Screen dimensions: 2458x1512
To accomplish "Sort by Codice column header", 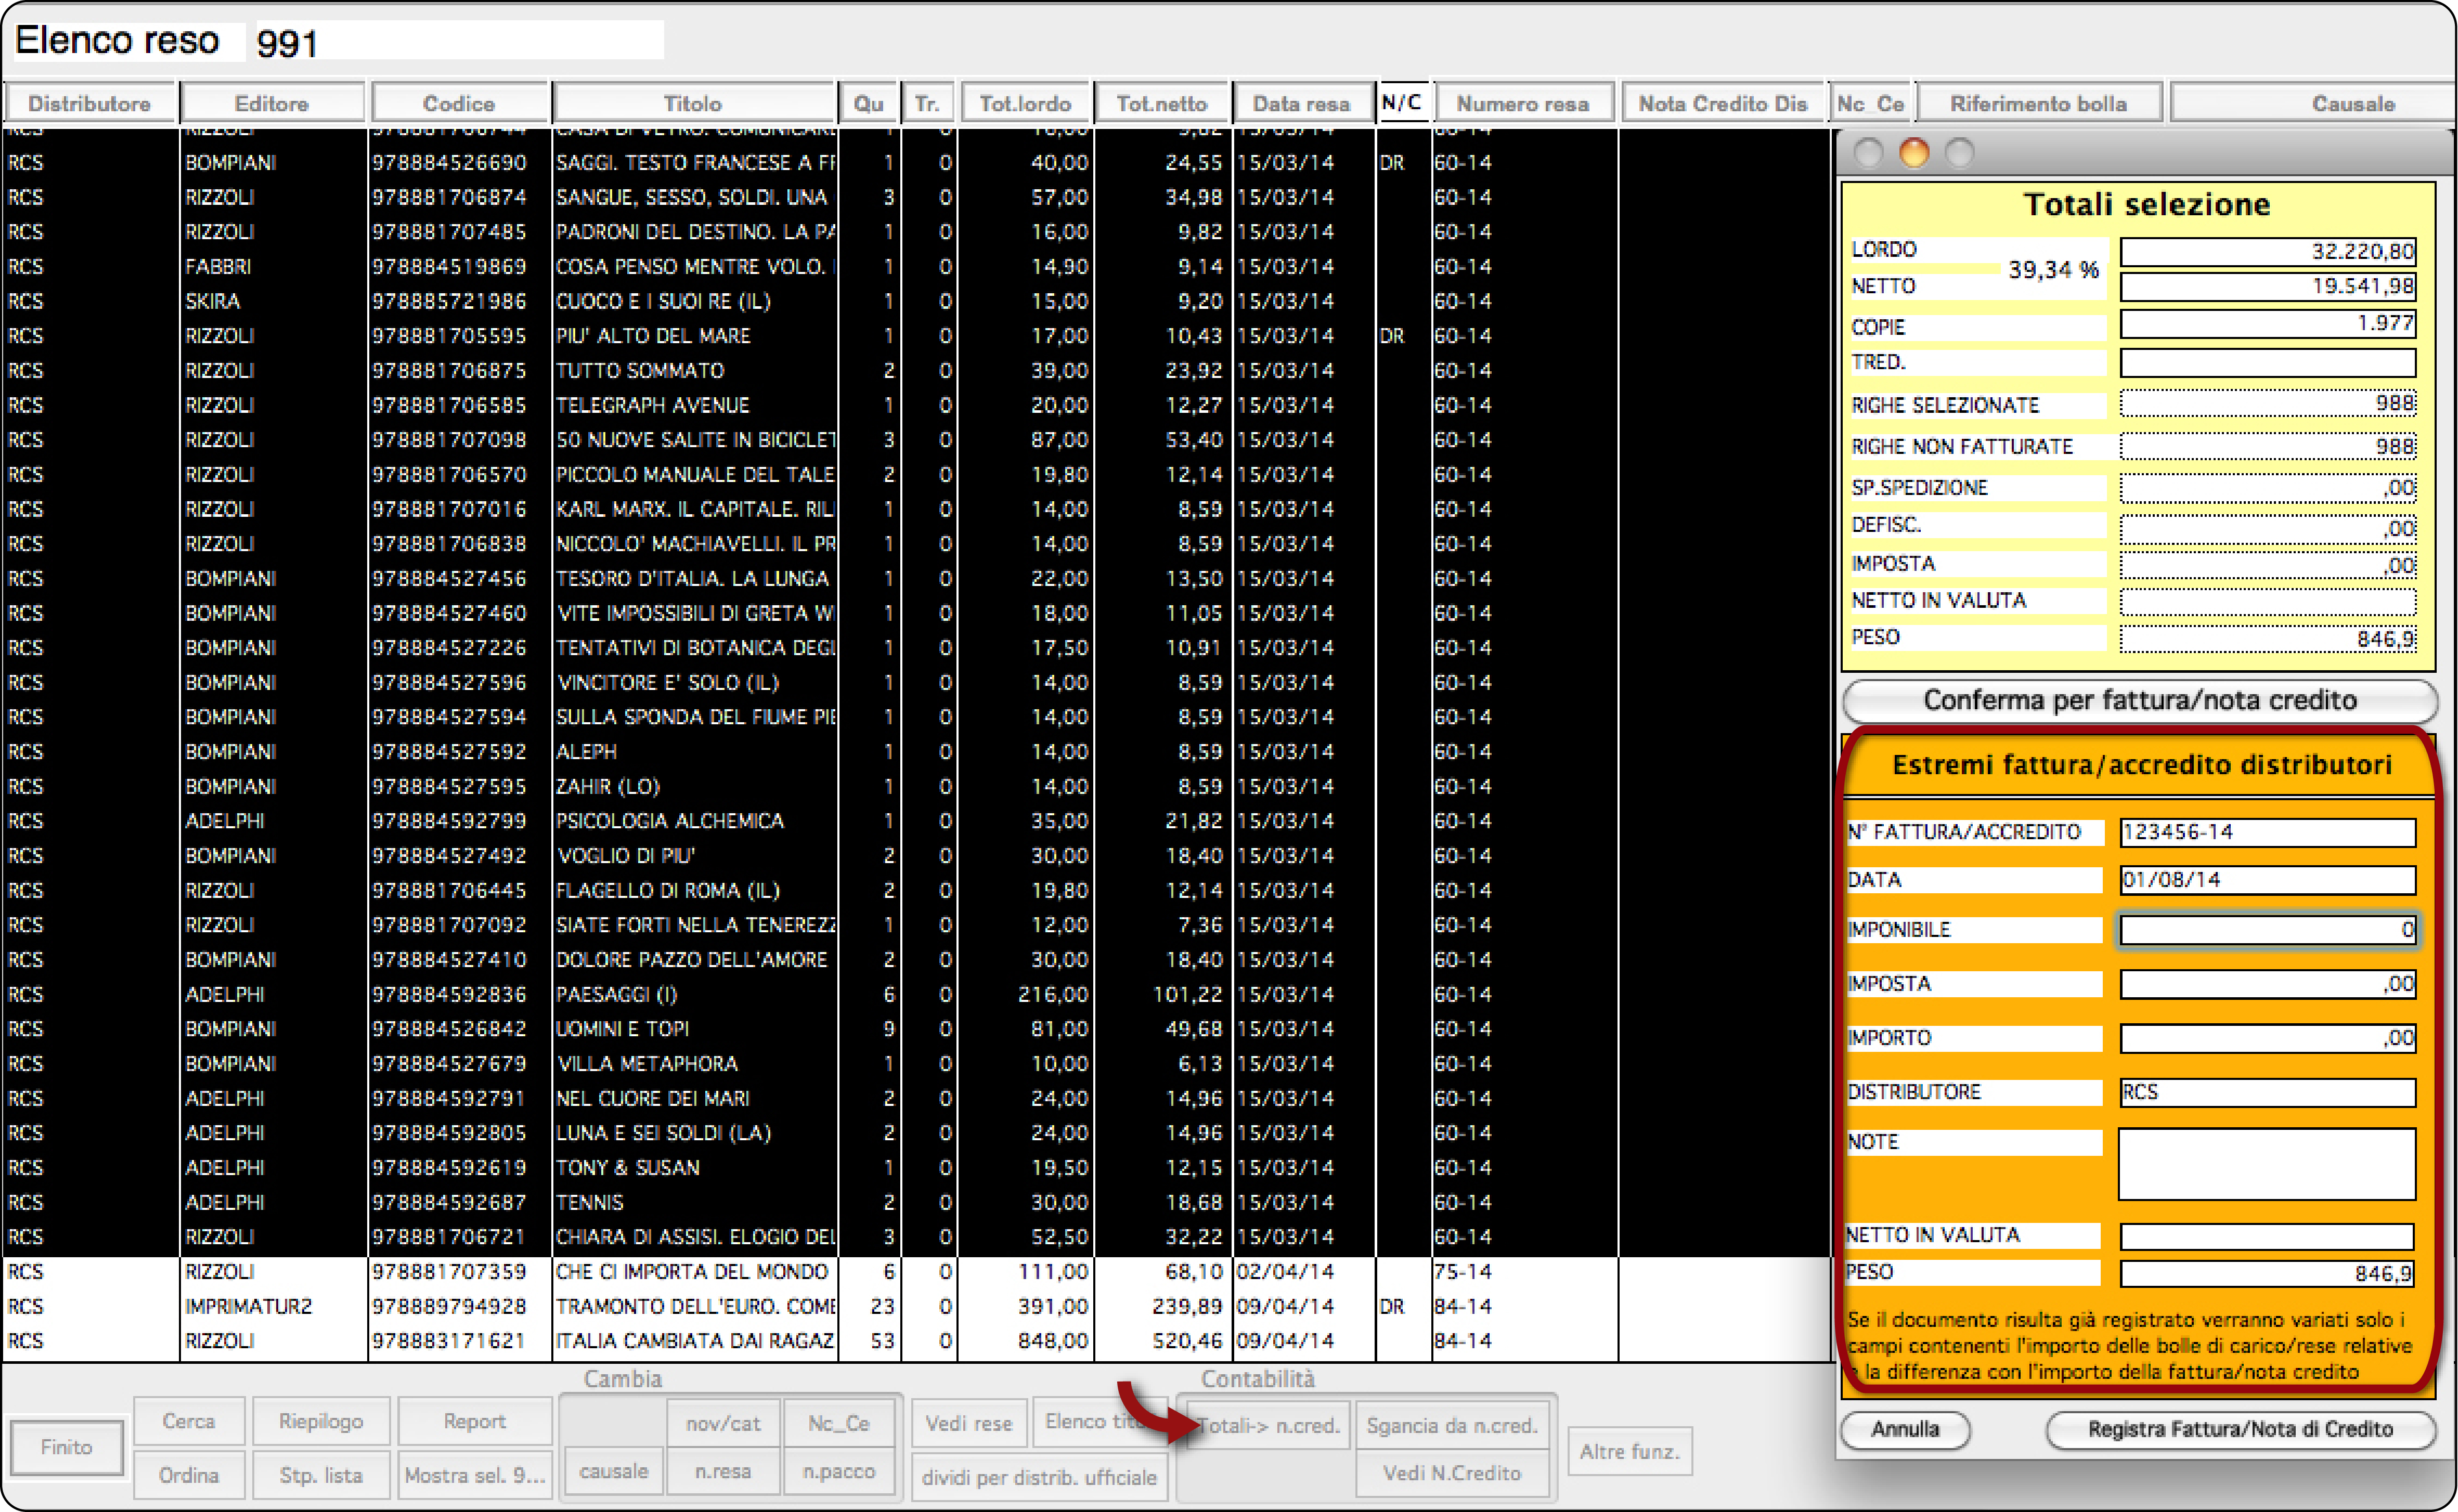I will pos(459,104).
